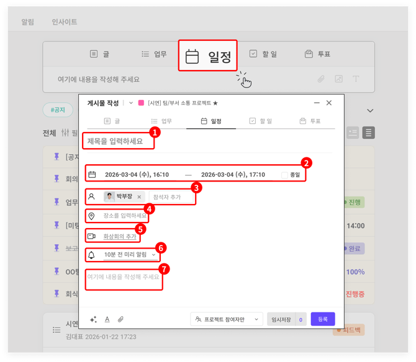The image size is (416, 362).
Task: Click the video camera icon for 화상회의
Action: [91, 236]
